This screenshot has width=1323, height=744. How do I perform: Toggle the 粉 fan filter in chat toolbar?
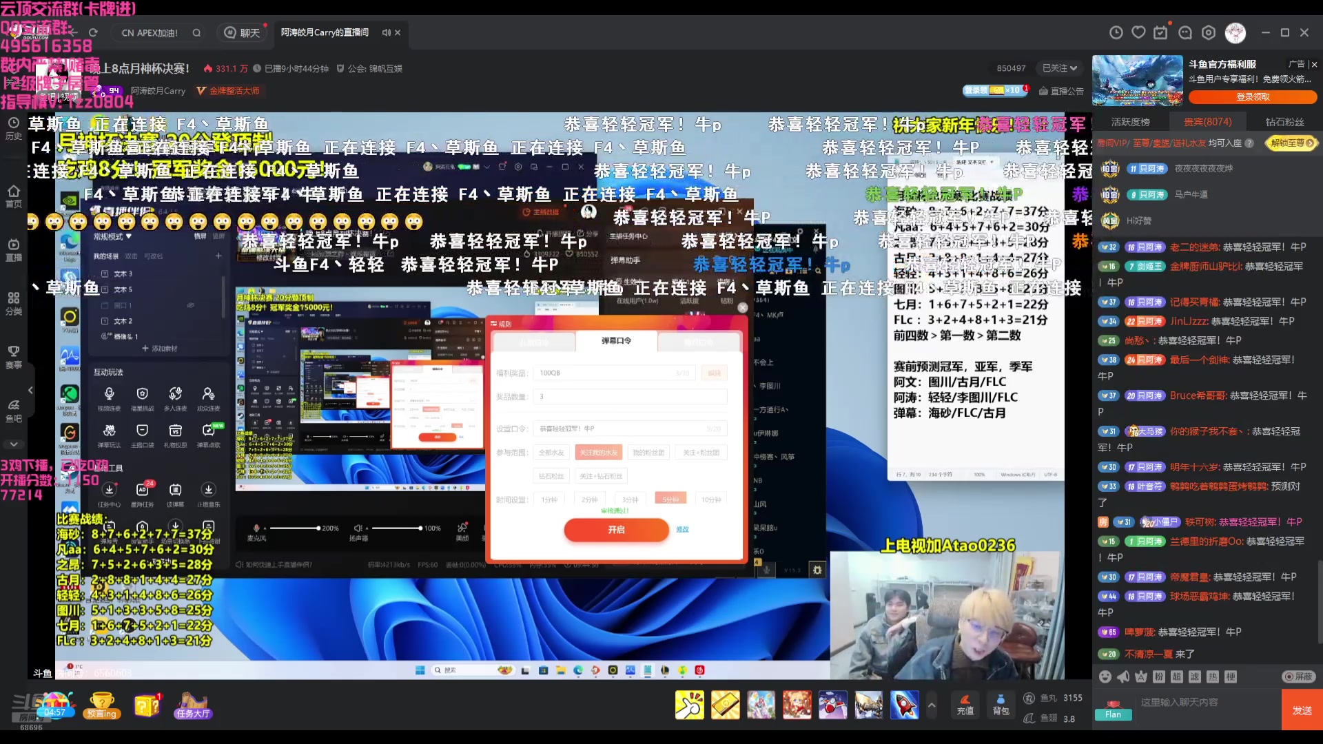click(1159, 676)
